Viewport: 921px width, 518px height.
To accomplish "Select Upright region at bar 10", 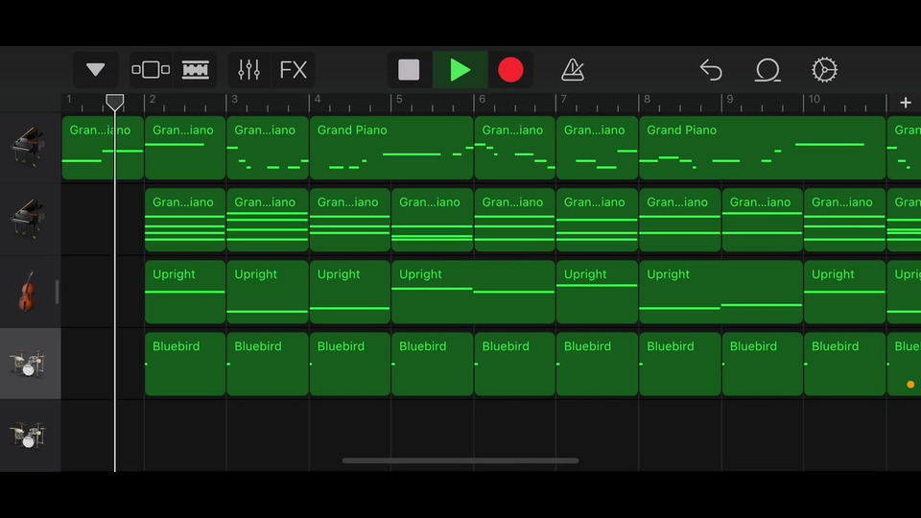I will pos(844,292).
